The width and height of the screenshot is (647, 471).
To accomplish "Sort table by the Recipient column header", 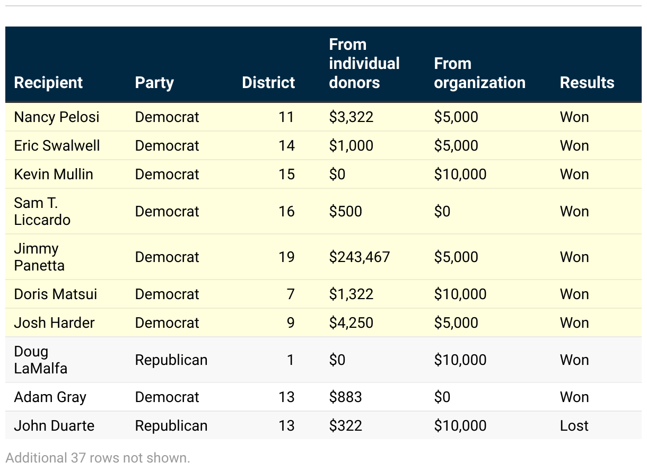I will tap(48, 83).
